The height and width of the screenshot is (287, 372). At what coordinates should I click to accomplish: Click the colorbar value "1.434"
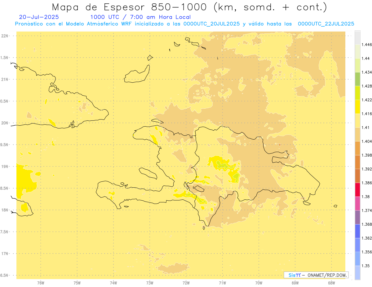(x=367, y=72)
